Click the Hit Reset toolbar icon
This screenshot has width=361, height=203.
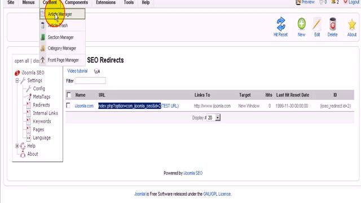tap(281, 24)
